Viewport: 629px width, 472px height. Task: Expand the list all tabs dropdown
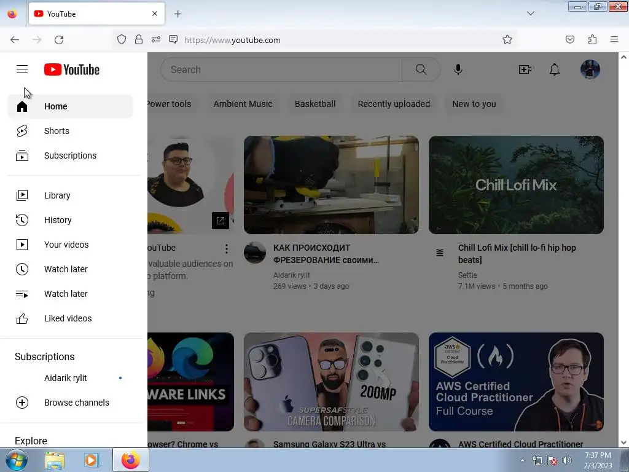[x=531, y=14]
